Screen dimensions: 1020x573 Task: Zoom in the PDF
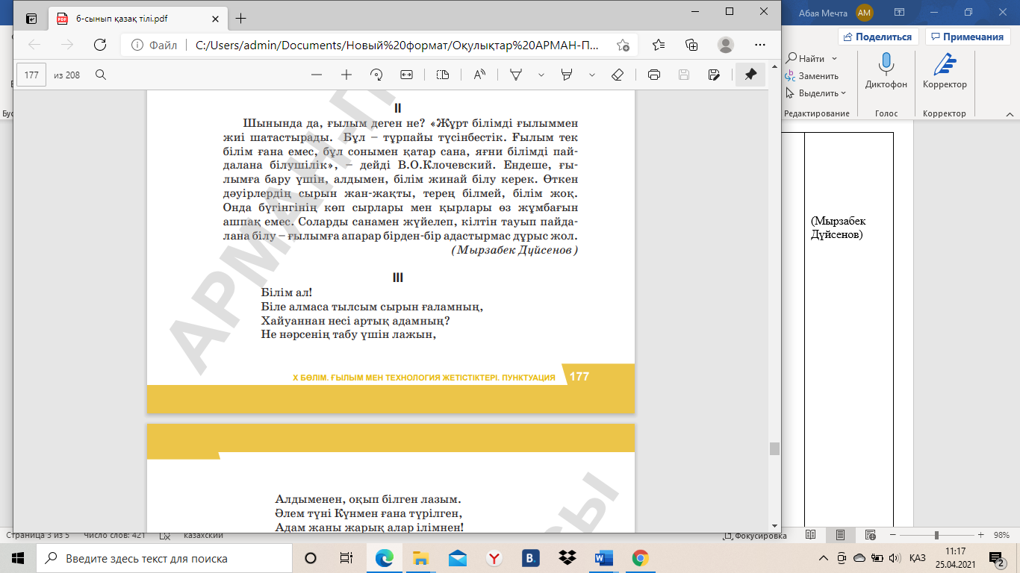[x=346, y=75]
